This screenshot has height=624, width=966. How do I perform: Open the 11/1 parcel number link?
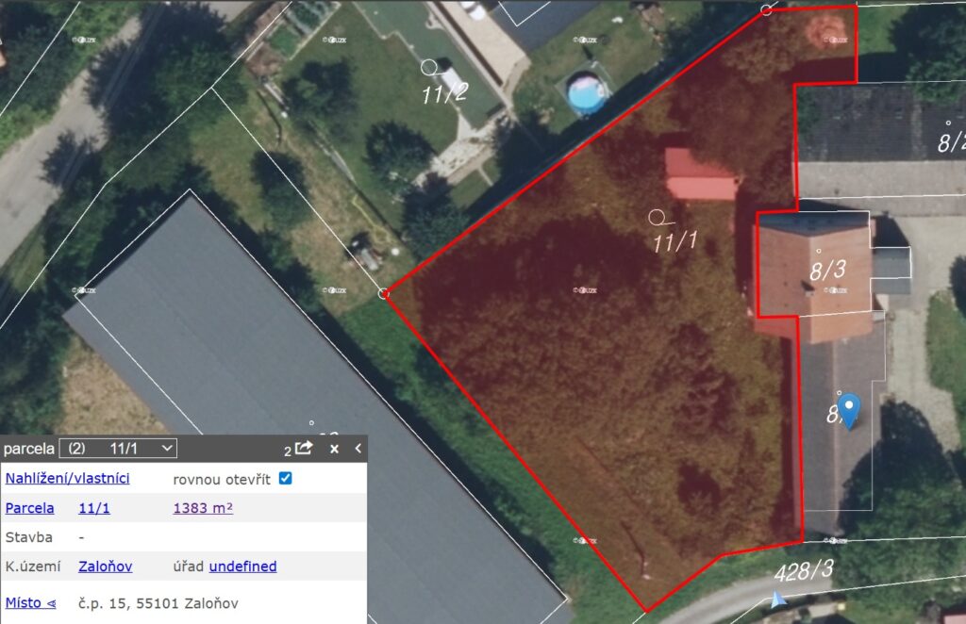[94, 508]
